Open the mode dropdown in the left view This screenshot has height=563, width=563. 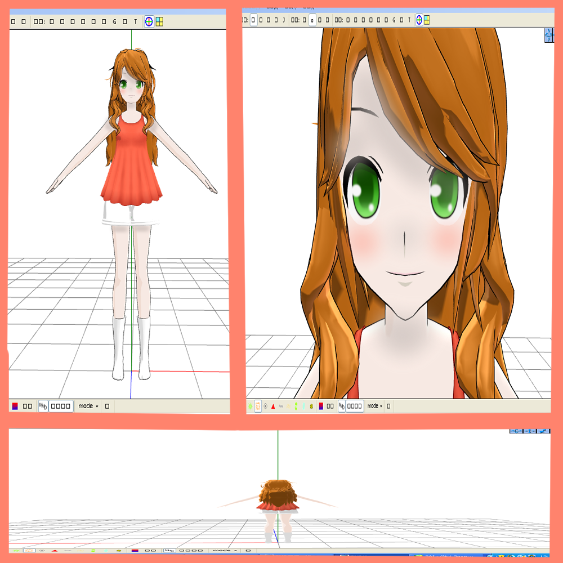point(88,406)
